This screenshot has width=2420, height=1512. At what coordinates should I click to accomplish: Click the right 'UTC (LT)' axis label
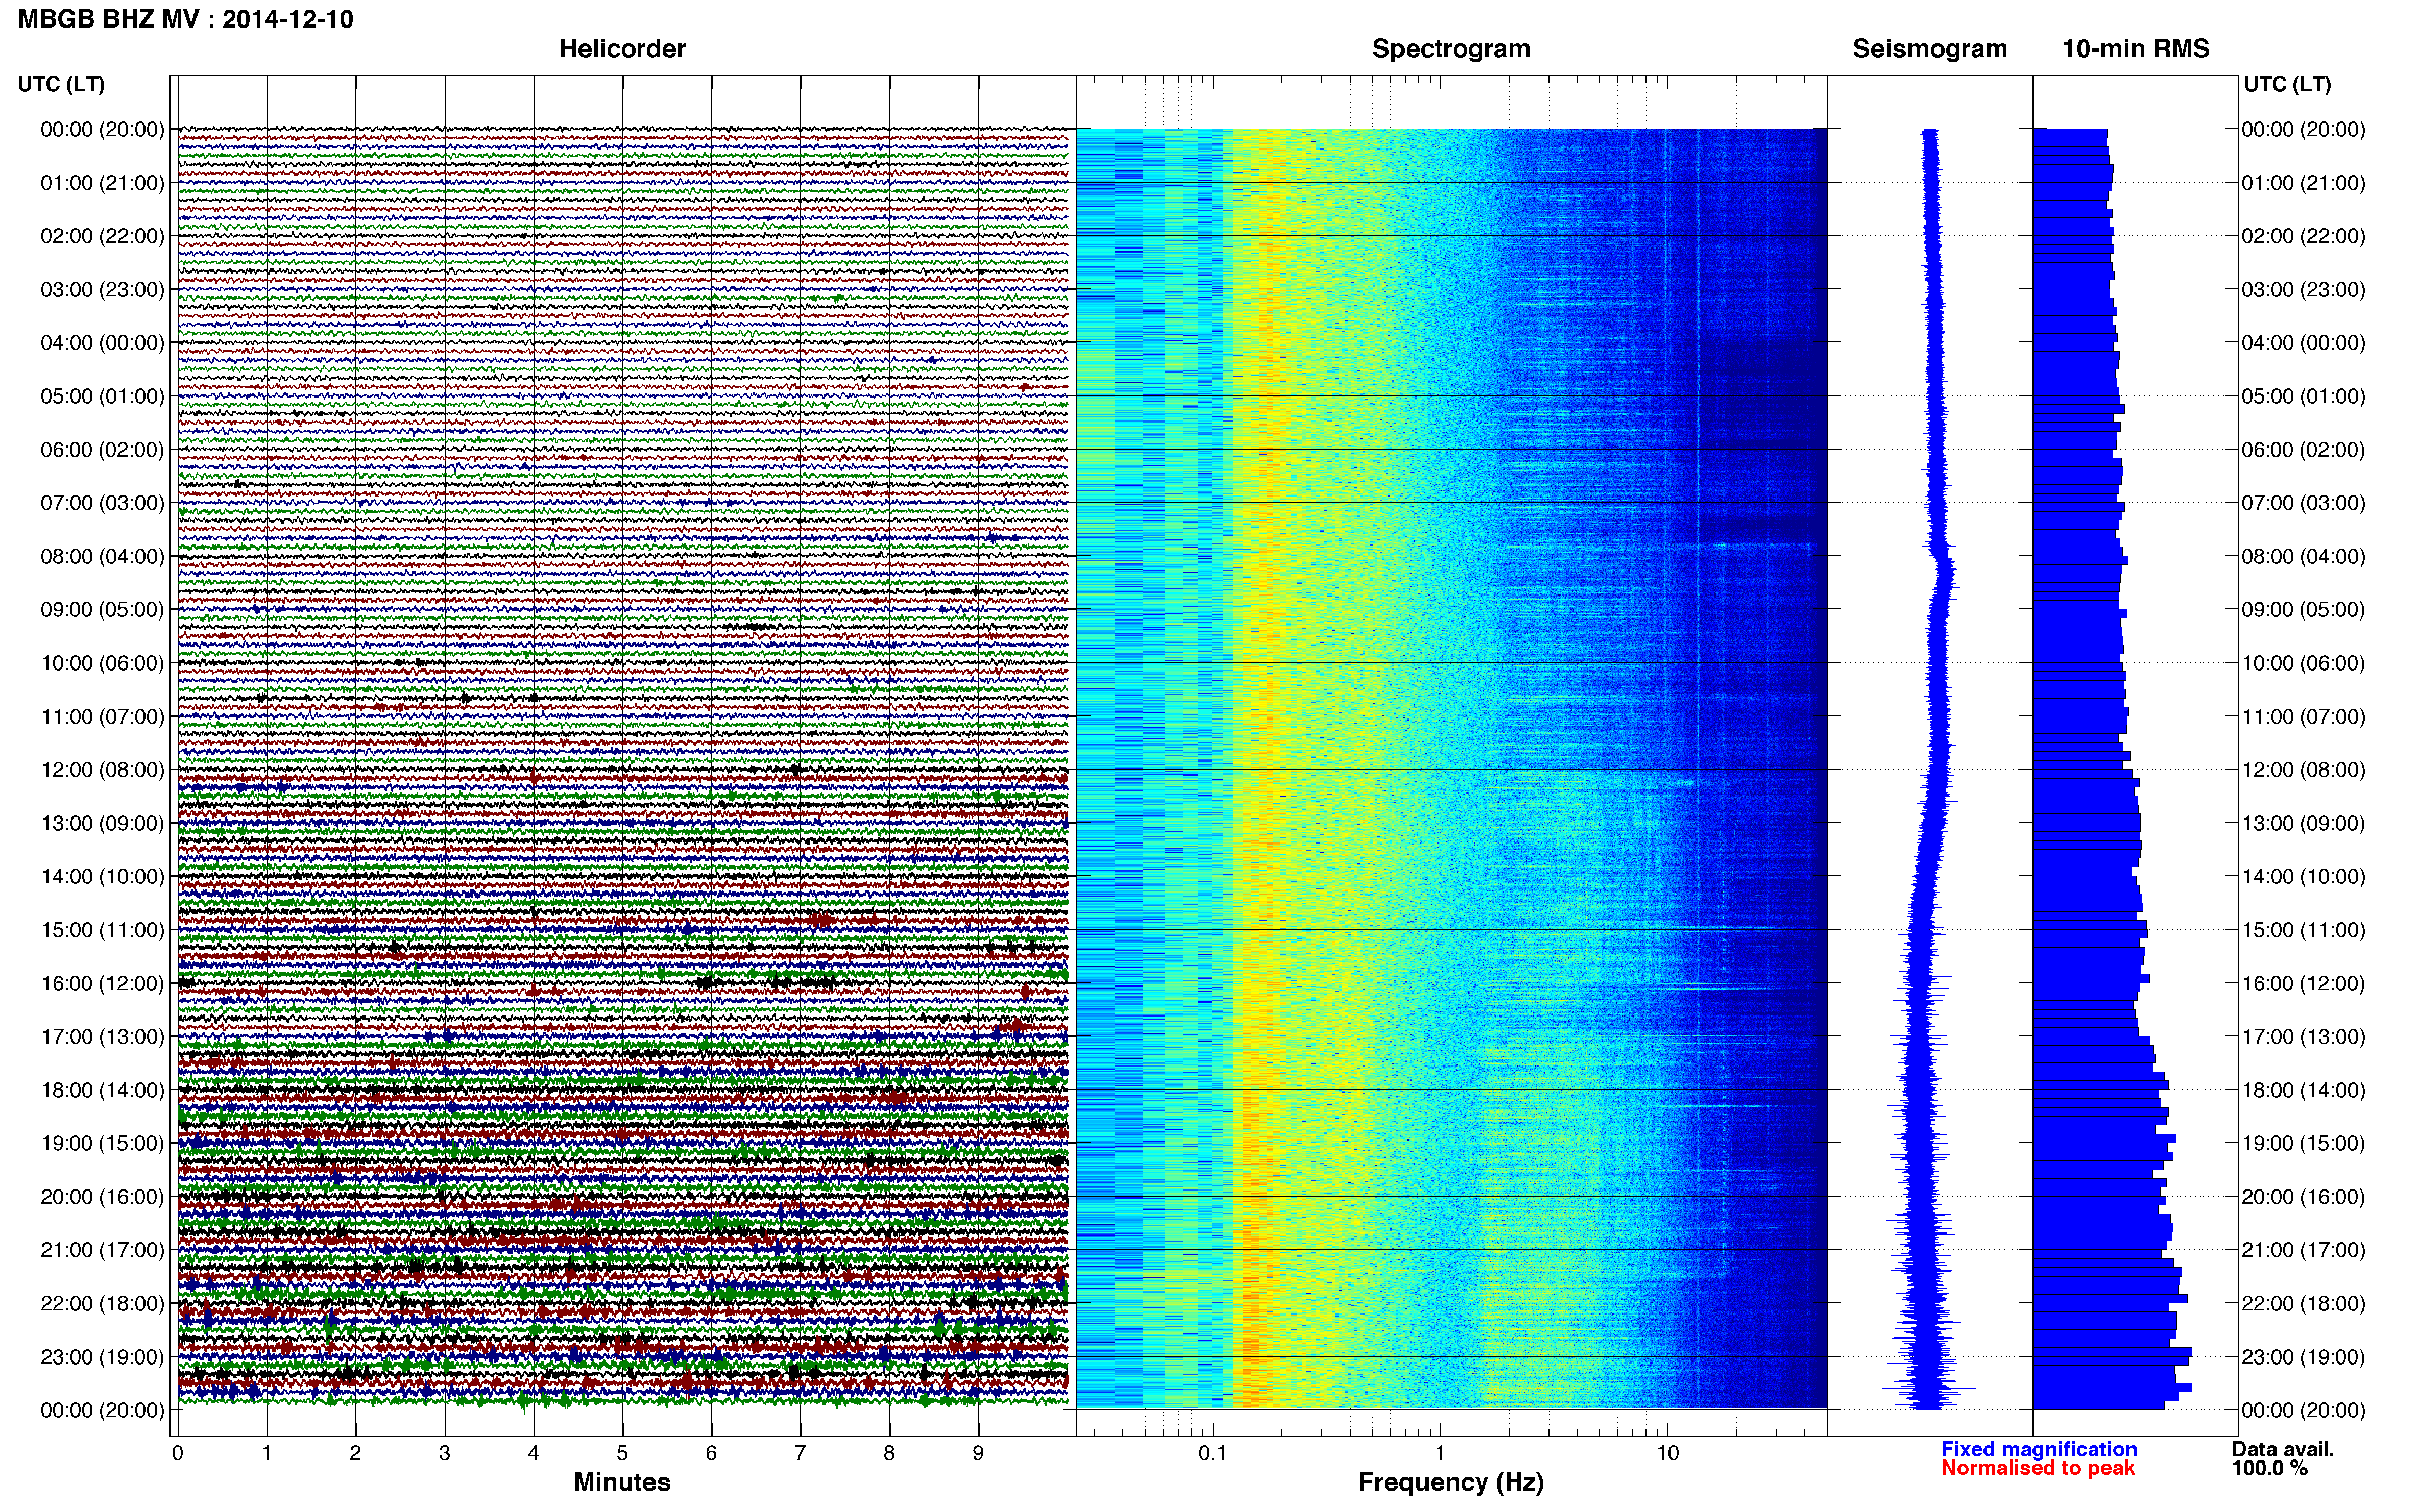[2287, 84]
